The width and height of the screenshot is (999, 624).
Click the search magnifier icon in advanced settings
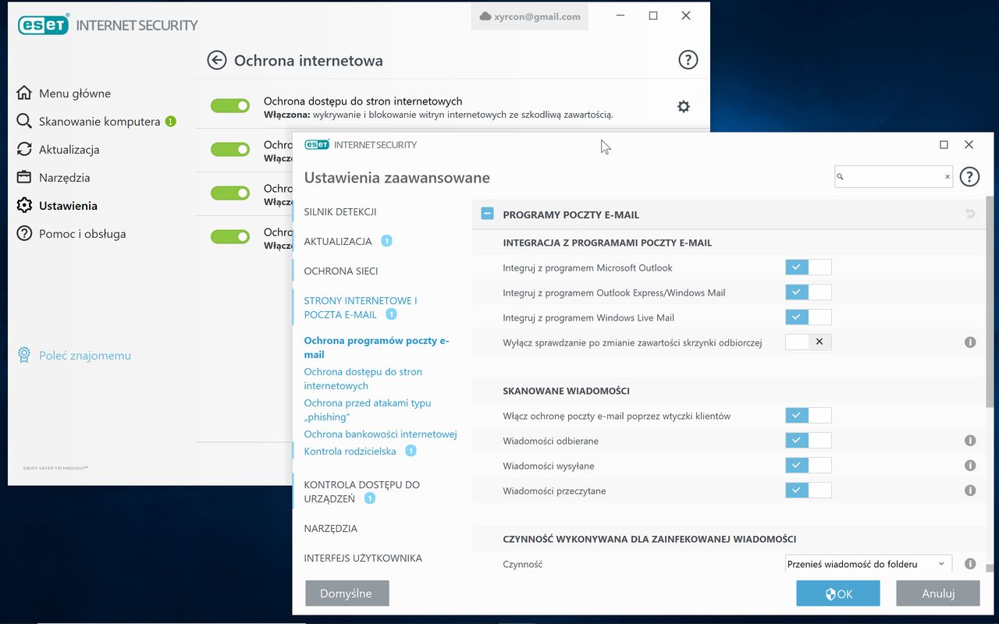click(x=841, y=177)
